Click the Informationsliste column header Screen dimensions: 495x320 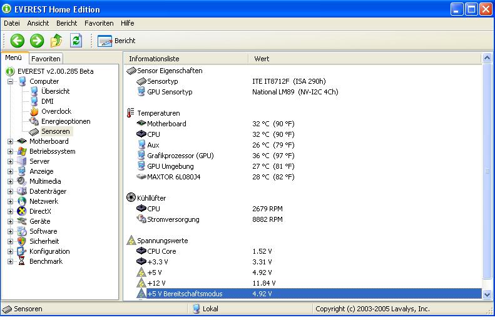(186, 59)
